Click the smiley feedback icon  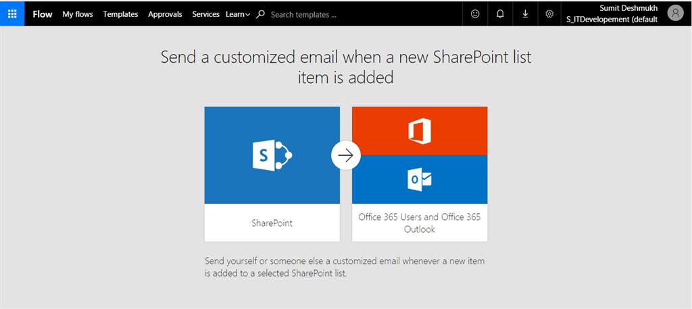click(x=475, y=13)
